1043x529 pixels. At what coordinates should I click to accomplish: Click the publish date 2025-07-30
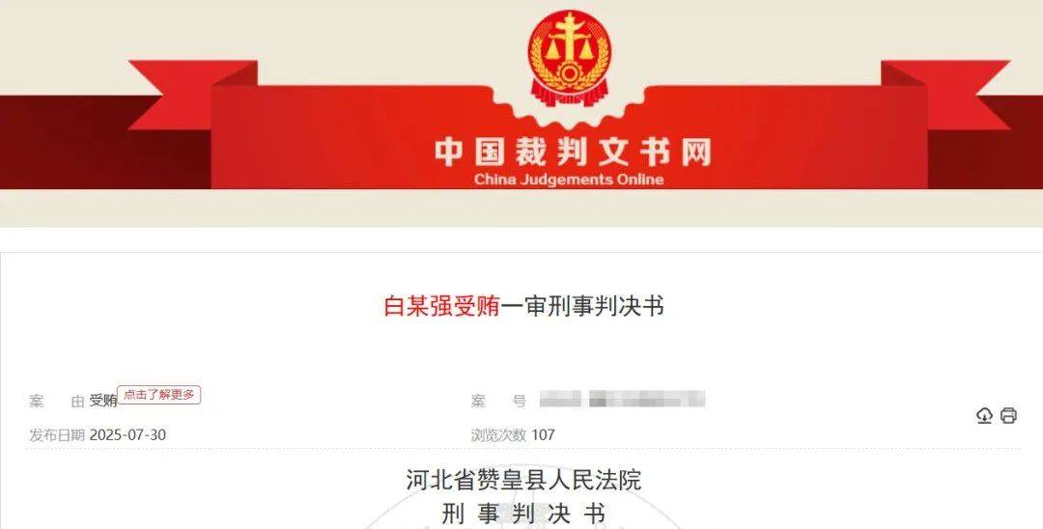tap(127, 435)
